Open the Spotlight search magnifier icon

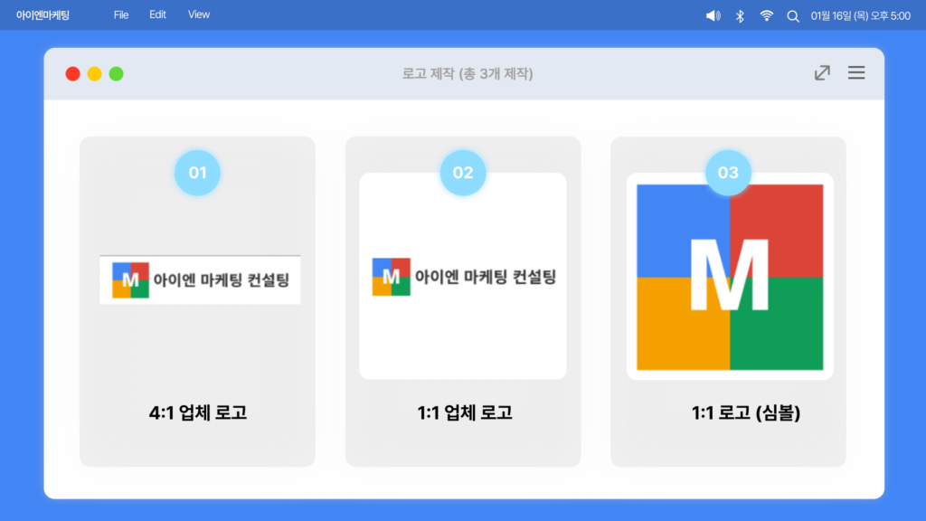pos(793,16)
